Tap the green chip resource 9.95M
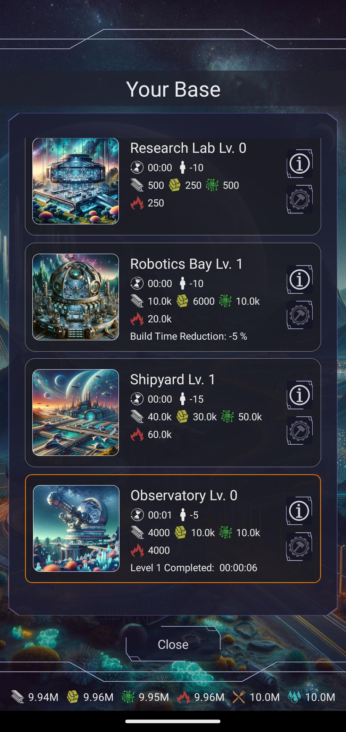346x732 pixels. (x=145, y=697)
